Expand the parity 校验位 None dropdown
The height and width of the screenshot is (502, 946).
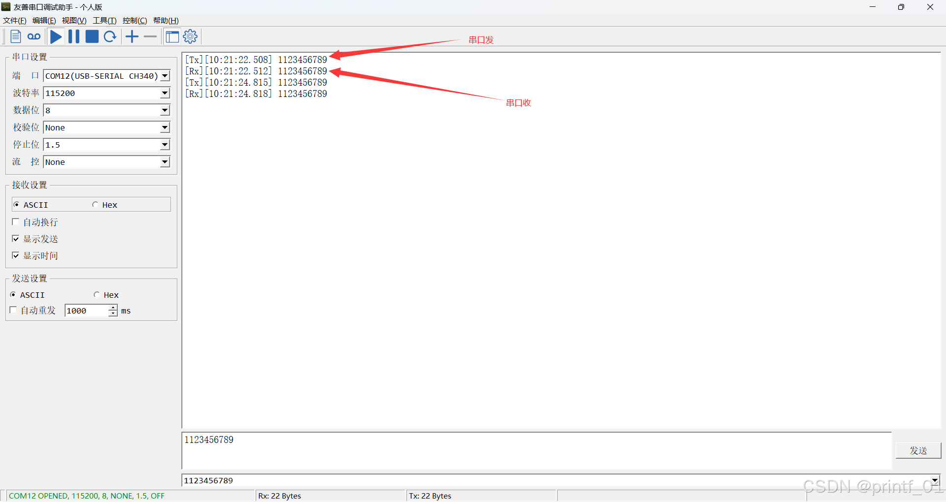tap(165, 127)
